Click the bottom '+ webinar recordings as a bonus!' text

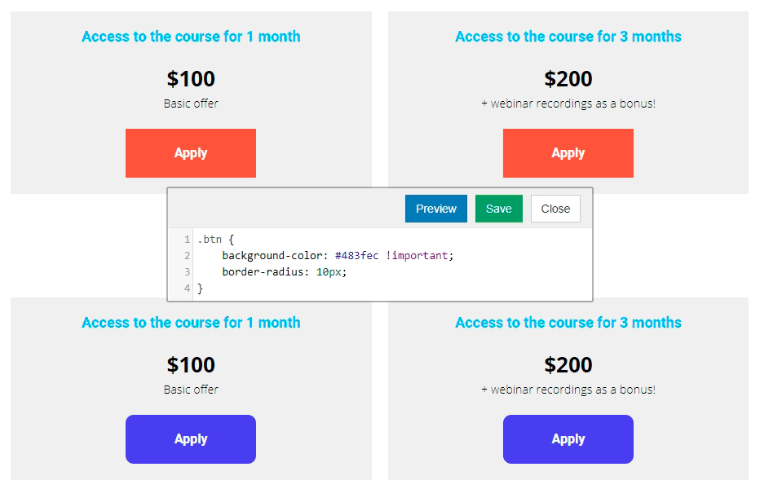[x=568, y=390]
